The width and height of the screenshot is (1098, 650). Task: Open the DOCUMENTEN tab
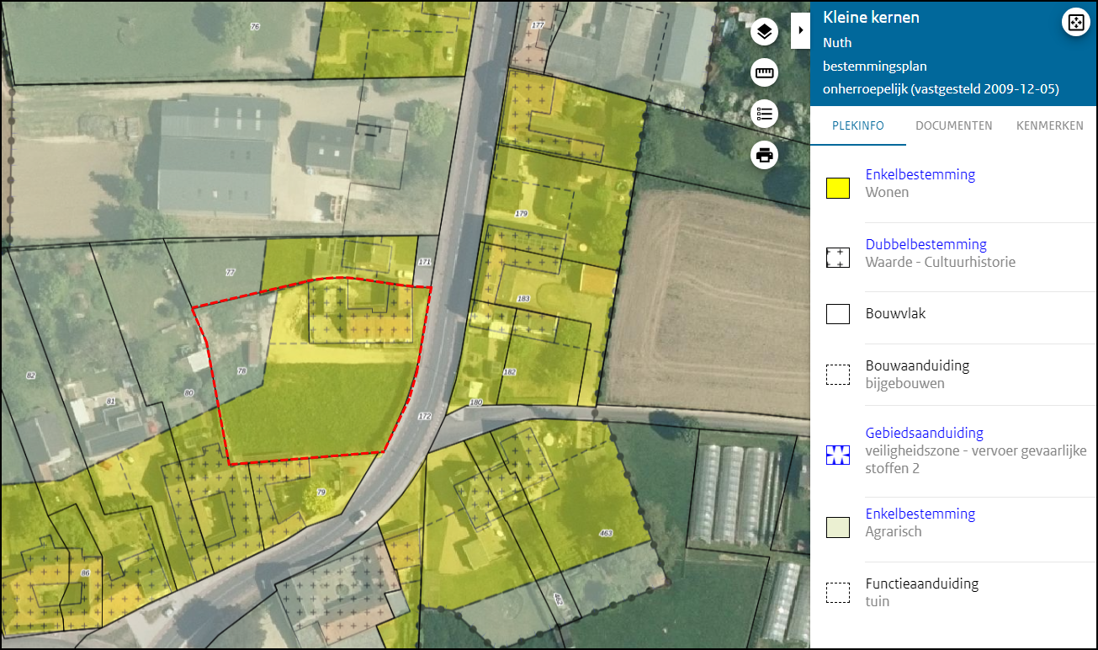[x=953, y=125]
